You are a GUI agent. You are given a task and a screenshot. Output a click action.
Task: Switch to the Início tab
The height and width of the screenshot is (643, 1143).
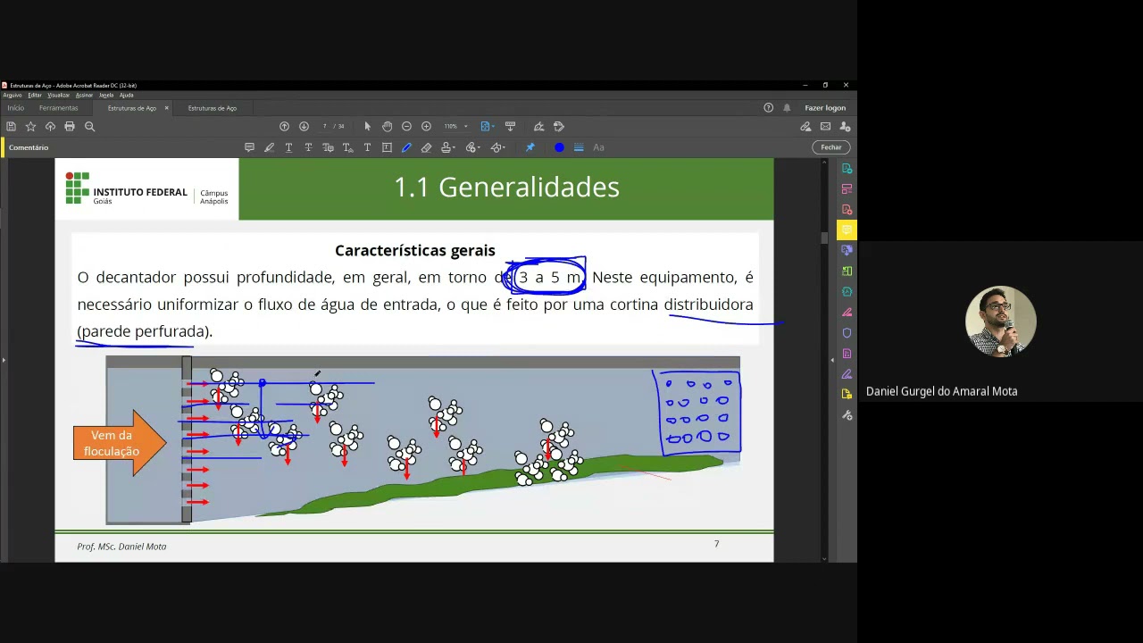coord(15,108)
